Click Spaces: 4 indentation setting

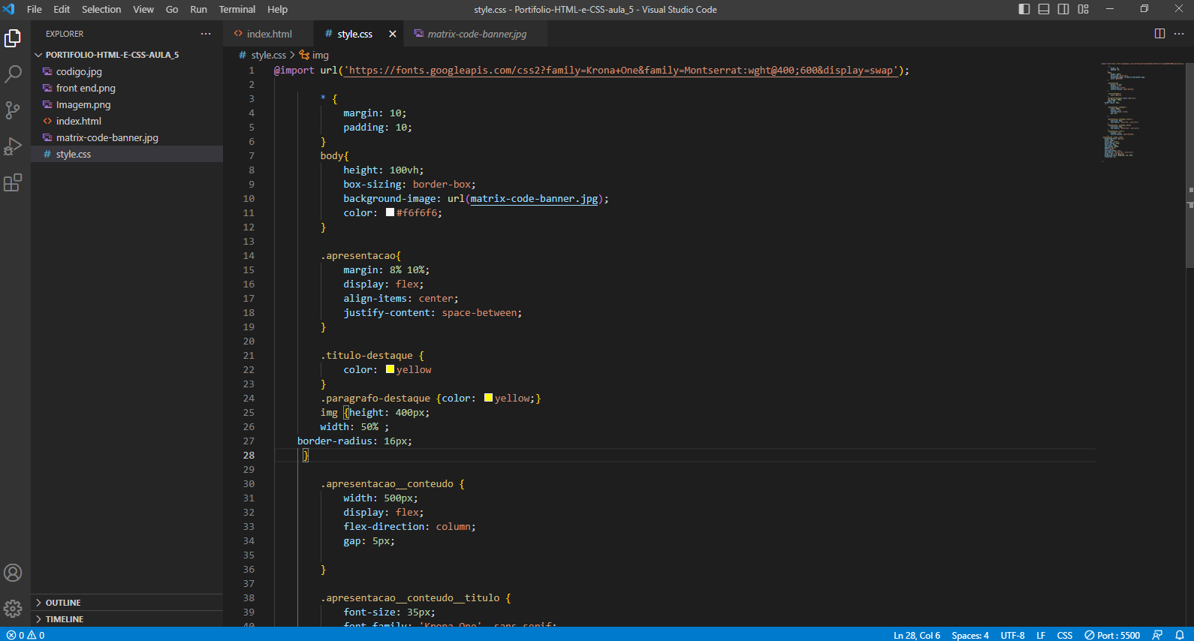969,635
